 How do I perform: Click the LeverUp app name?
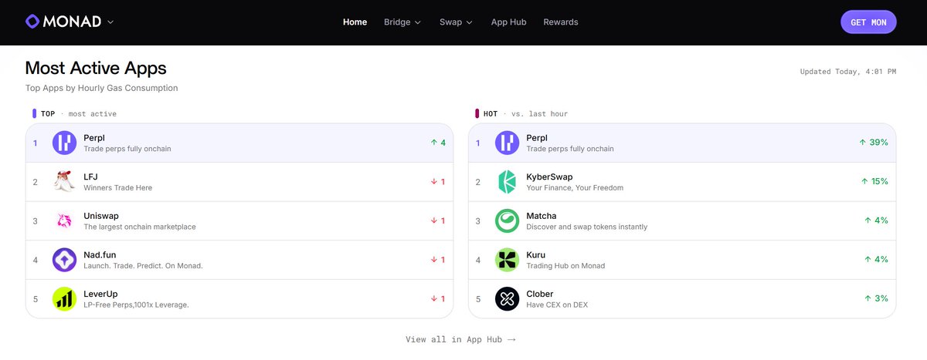[101, 294]
